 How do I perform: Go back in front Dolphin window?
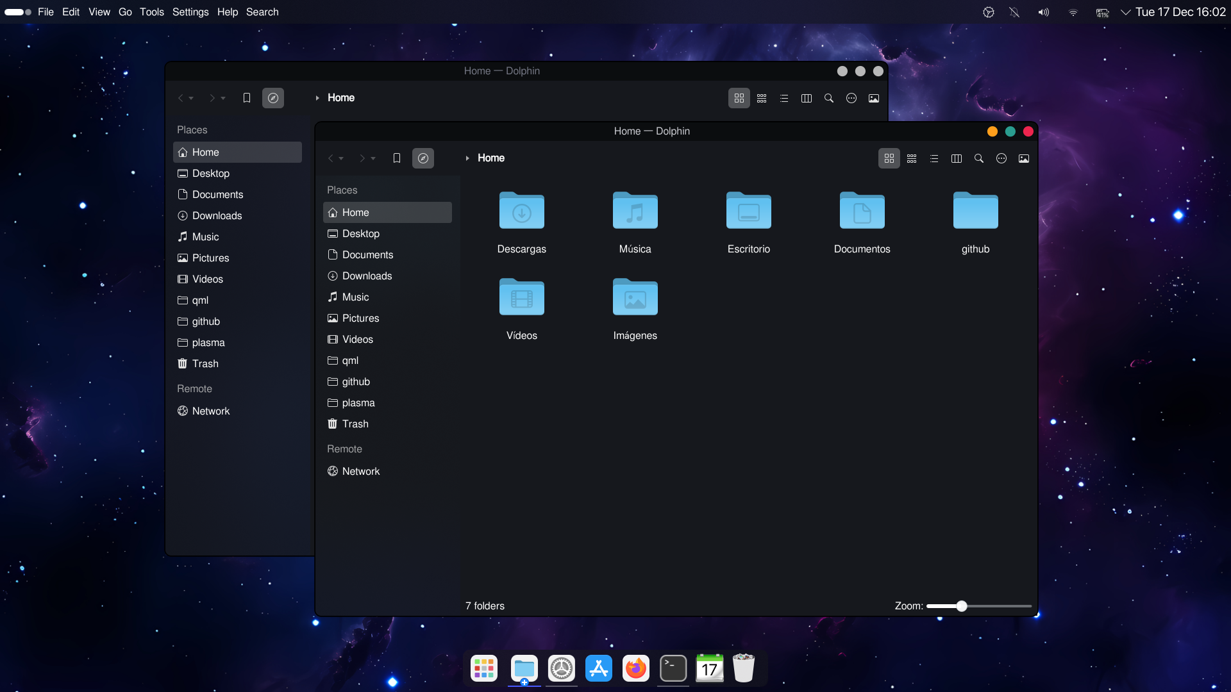pos(331,158)
